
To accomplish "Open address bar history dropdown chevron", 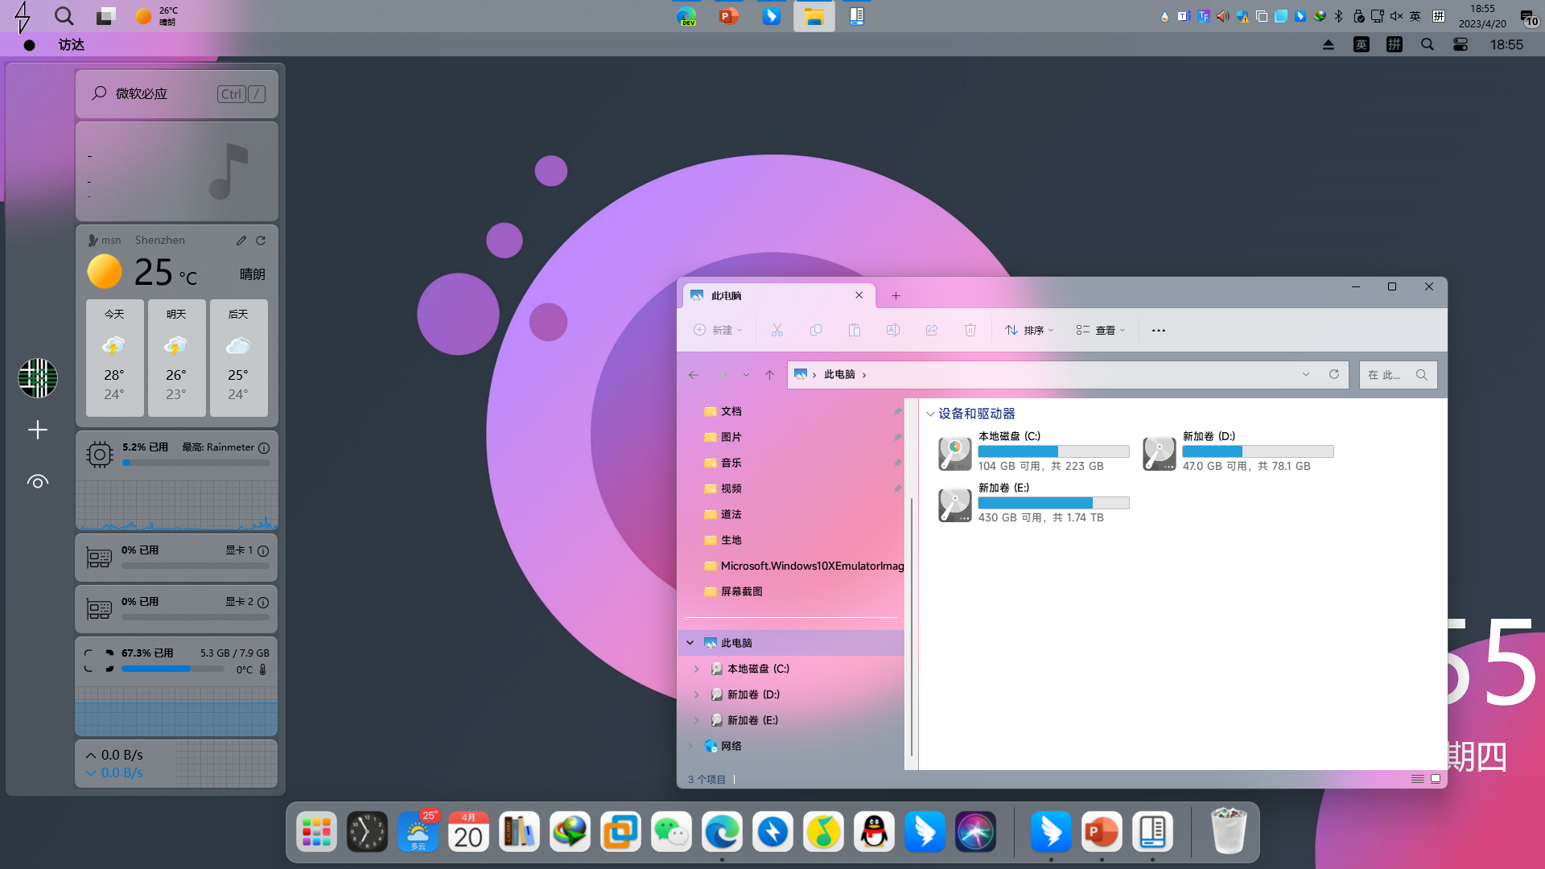I will (1306, 374).
